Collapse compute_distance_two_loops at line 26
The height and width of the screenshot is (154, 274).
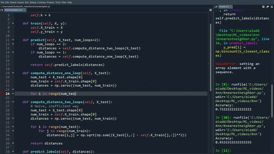tap(13, 102)
